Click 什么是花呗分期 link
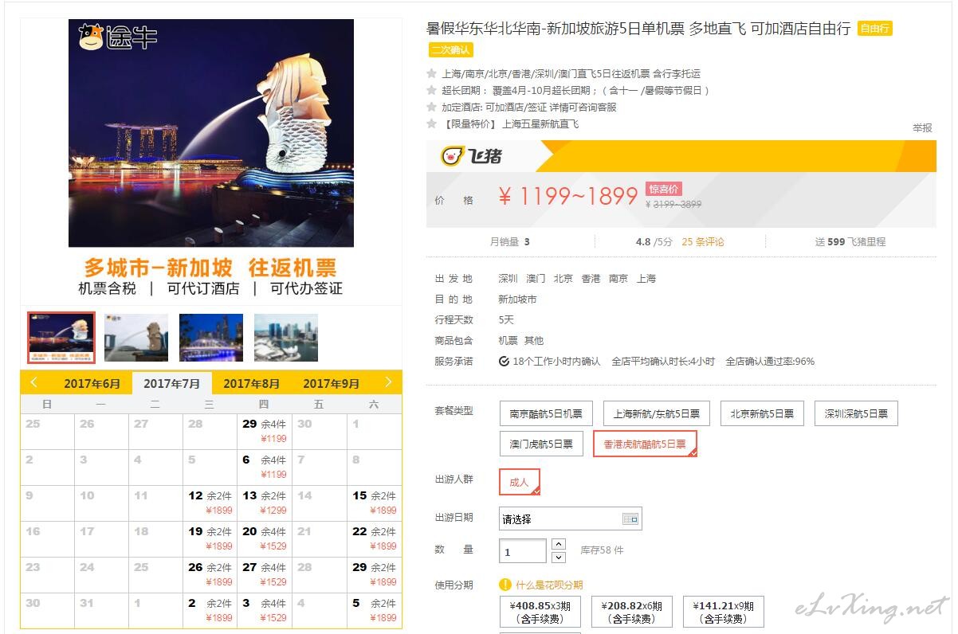Viewport: 958px width, 634px height. [549, 585]
